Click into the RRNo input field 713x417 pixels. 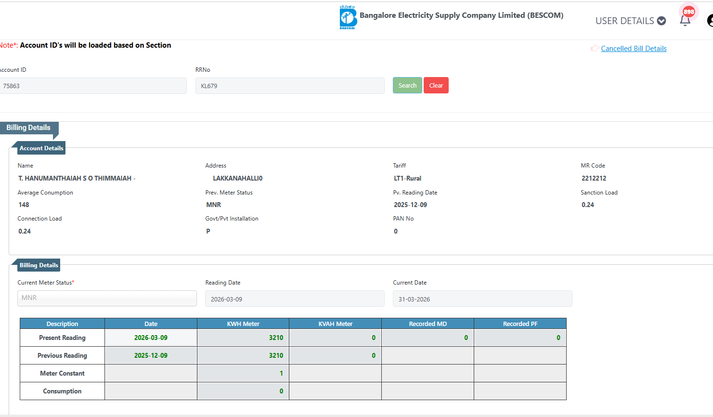[290, 86]
